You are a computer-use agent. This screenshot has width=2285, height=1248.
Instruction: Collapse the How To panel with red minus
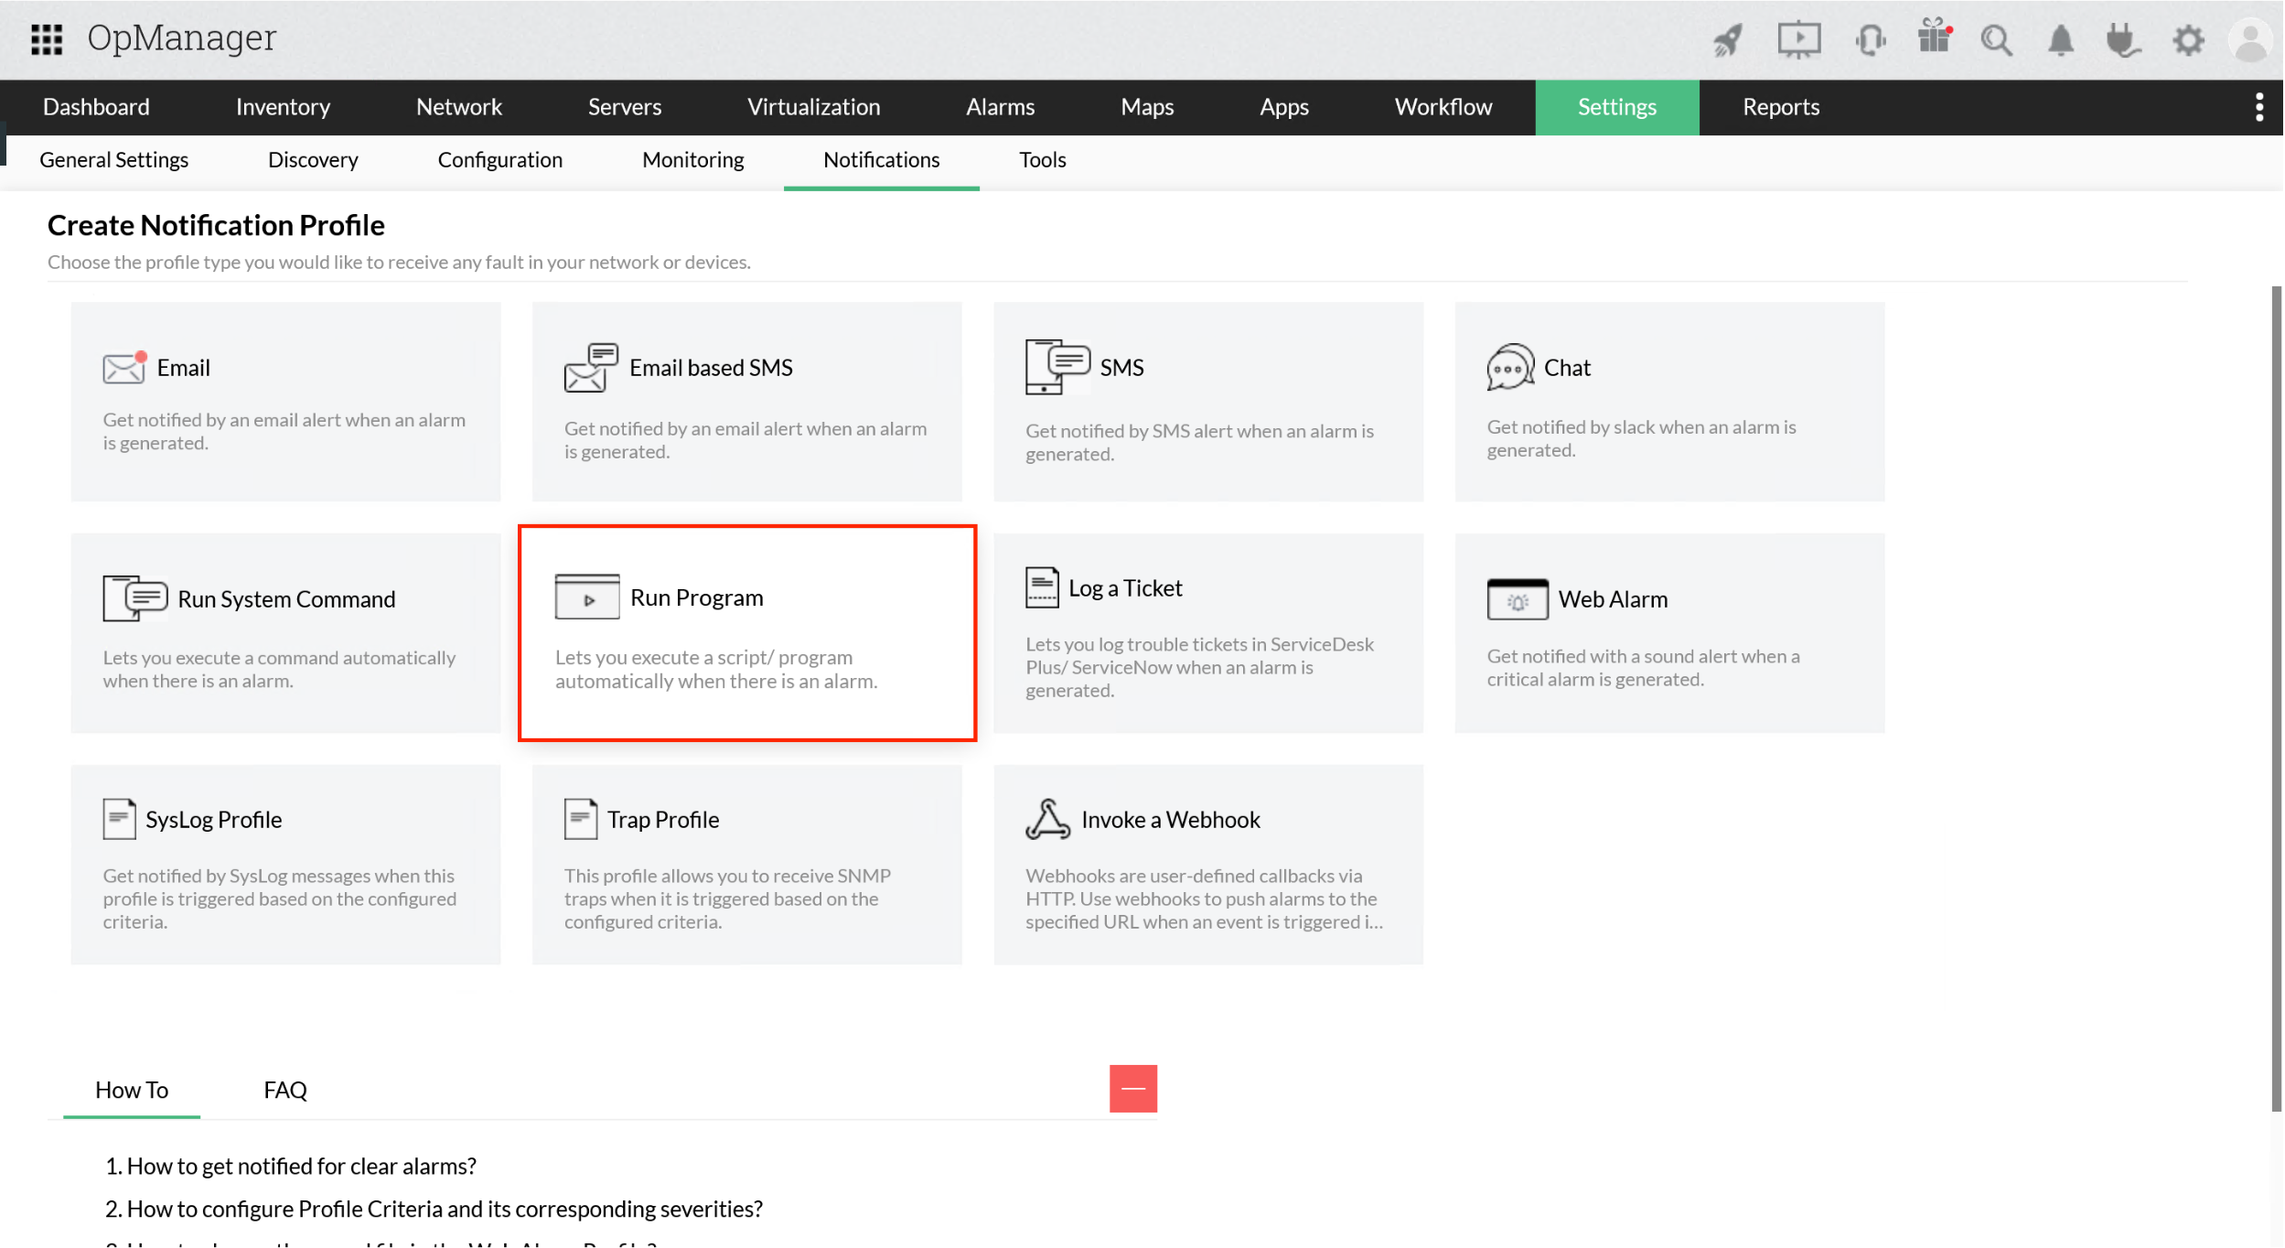1133,1089
